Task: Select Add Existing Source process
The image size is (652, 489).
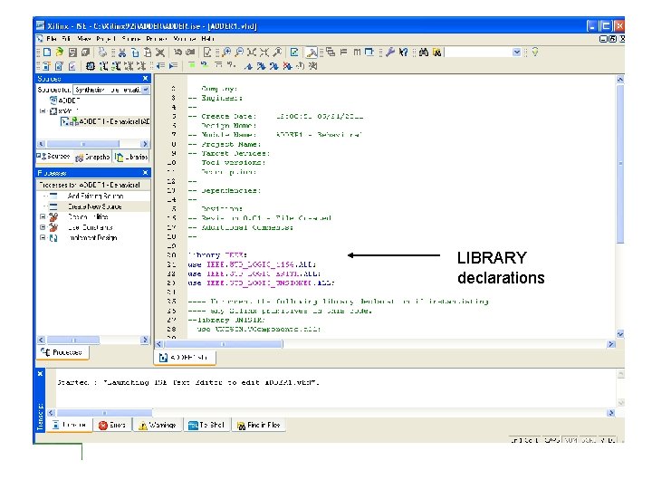Action: pos(96,196)
